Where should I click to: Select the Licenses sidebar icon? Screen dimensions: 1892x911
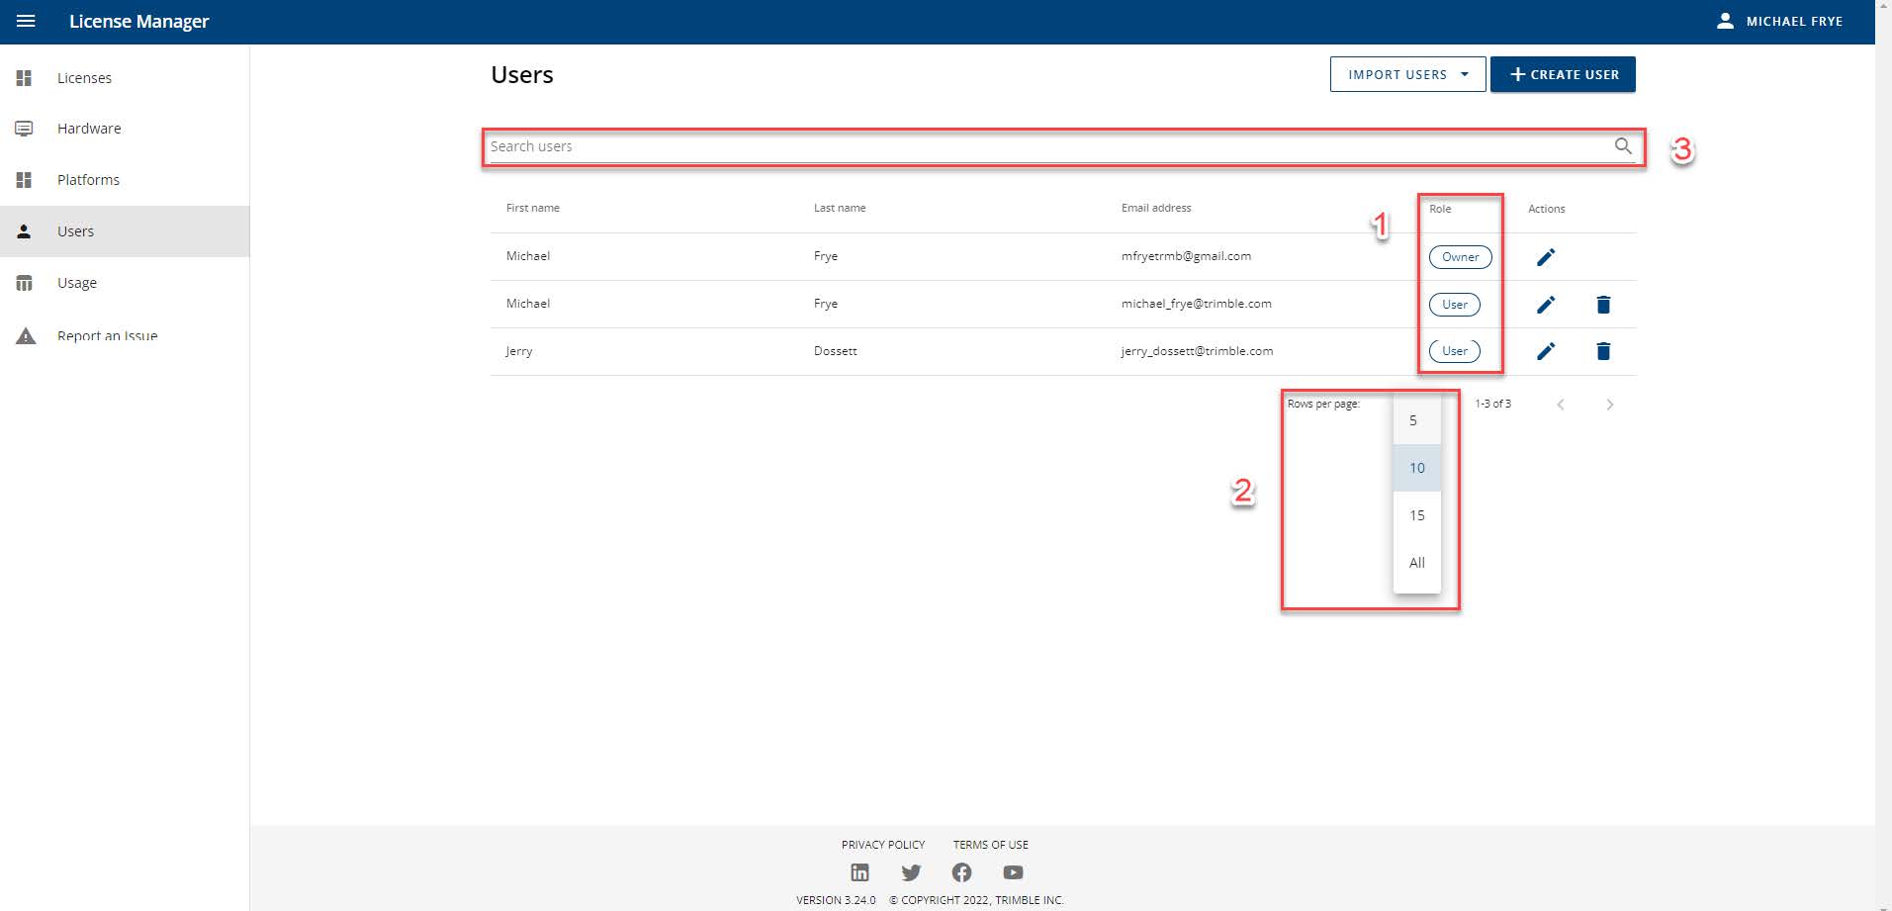click(24, 78)
